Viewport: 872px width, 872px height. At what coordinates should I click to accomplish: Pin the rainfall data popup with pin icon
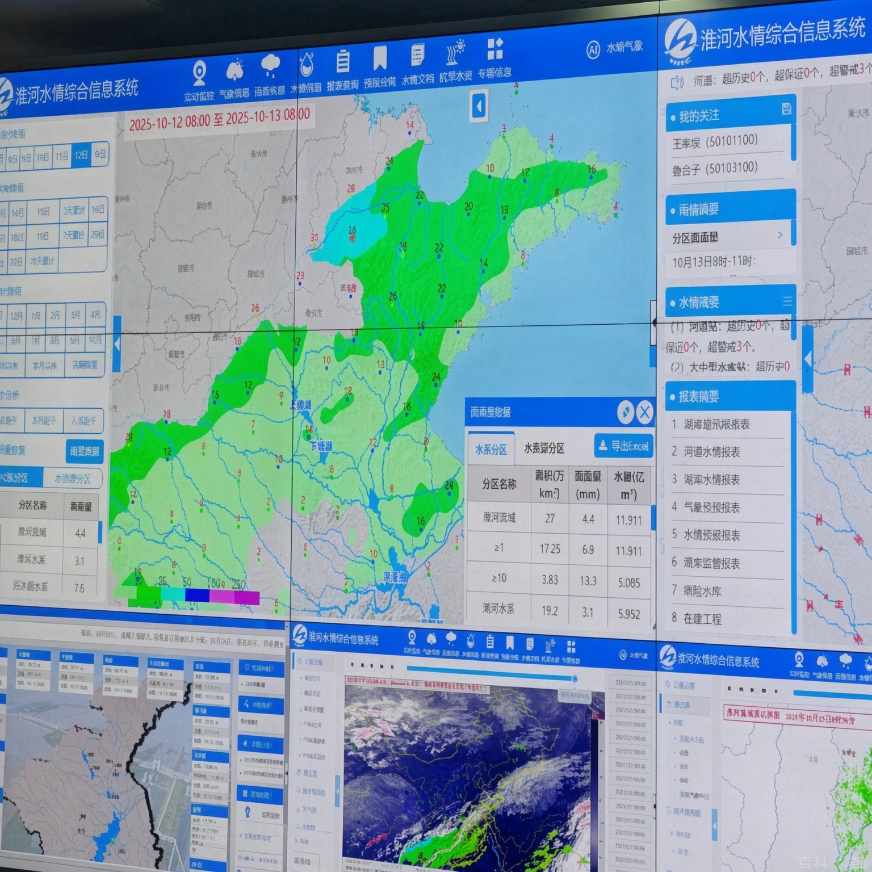click(x=625, y=412)
